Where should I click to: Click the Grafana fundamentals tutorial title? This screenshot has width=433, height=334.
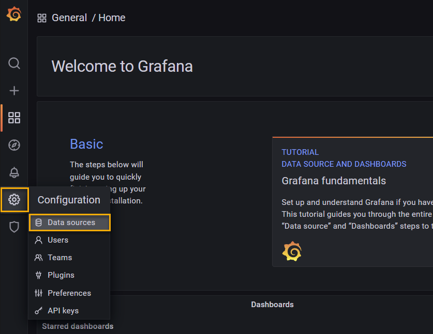[334, 181]
